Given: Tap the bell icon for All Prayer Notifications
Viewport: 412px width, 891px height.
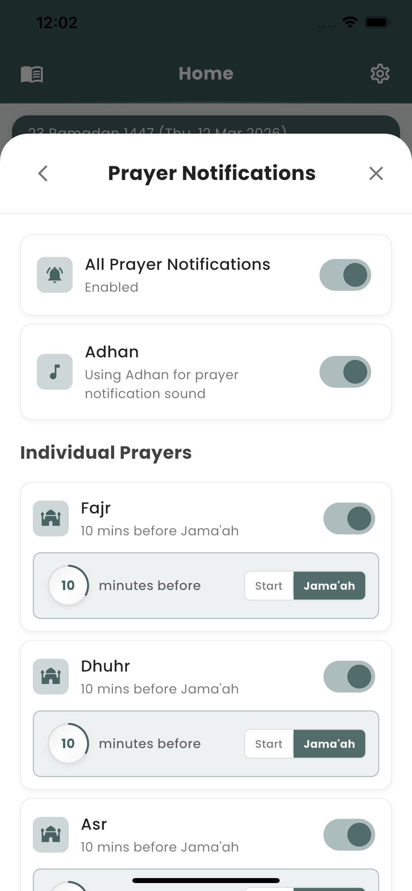Looking at the screenshot, I should (x=55, y=275).
